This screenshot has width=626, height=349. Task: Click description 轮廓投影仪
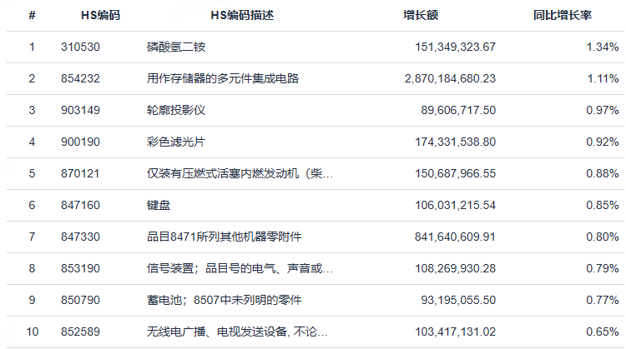[x=176, y=110]
